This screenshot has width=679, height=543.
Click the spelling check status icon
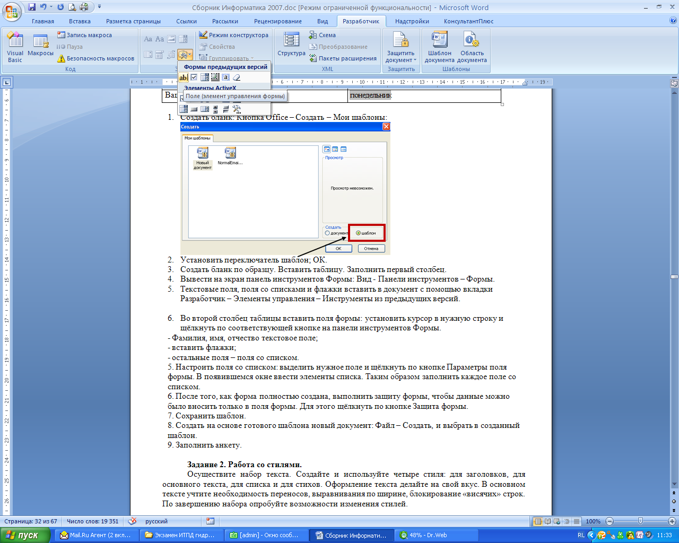(x=132, y=521)
